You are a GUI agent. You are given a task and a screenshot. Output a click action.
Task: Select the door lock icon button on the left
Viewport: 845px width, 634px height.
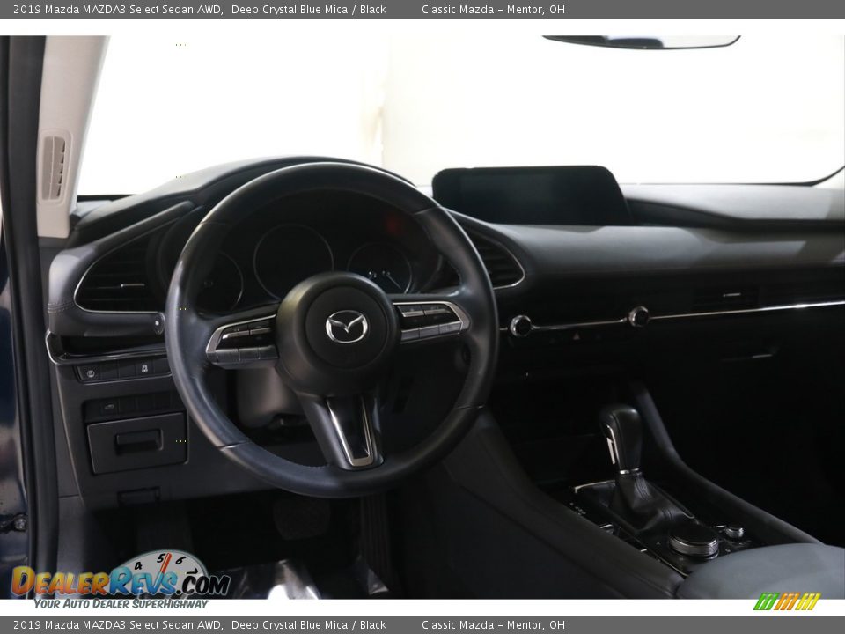(x=145, y=369)
